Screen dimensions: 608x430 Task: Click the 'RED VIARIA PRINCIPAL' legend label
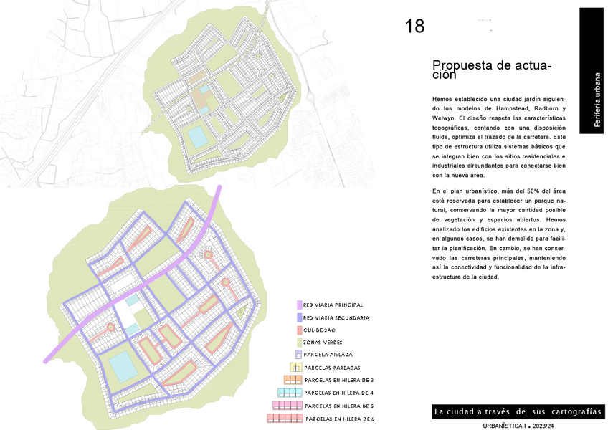click(333, 305)
